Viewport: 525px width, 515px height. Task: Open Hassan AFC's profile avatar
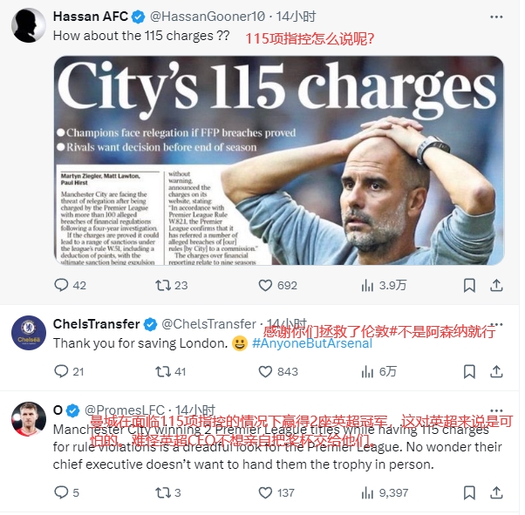pos(29,26)
